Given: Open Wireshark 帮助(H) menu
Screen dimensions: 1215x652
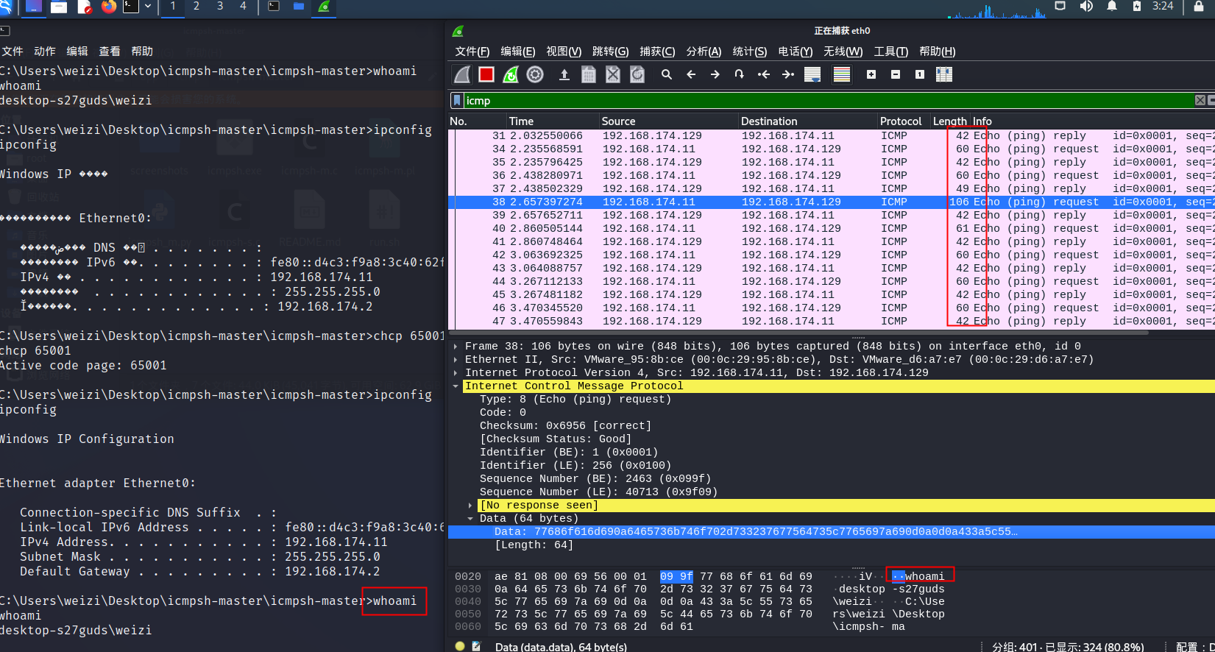Looking at the screenshot, I should [938, 52].
